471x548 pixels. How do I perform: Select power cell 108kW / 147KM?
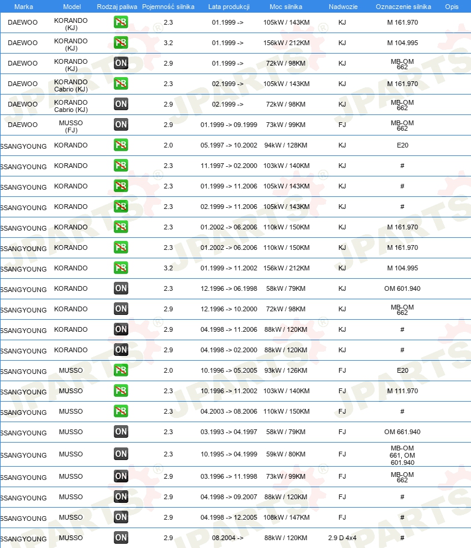(286, 517)
